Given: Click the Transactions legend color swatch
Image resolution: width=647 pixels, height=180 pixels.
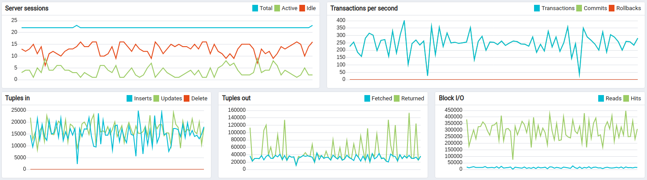Looking at the screenshot, I should (x=537, y=8).
